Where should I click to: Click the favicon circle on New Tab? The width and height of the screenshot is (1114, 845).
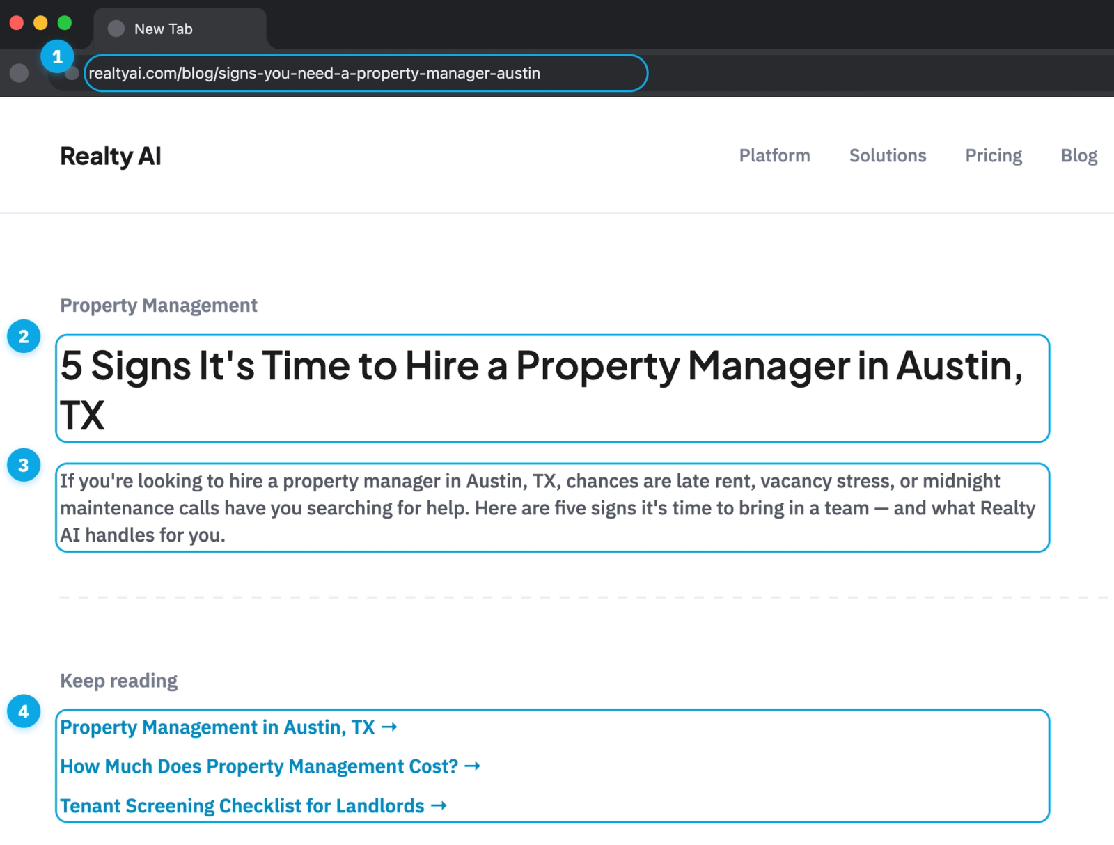(x=116, y=29)
